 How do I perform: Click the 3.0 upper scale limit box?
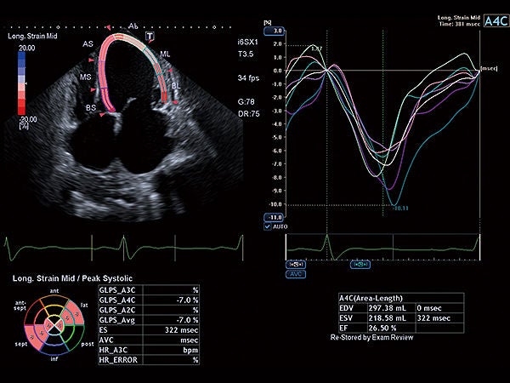coord(275,31)
